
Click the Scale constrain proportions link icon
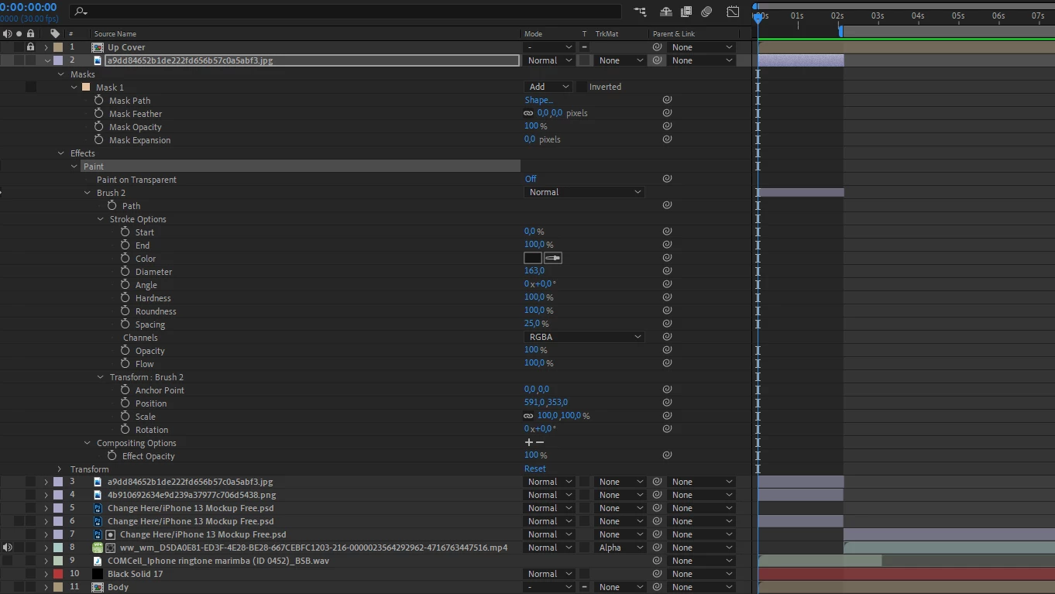(x=529, y=416)
